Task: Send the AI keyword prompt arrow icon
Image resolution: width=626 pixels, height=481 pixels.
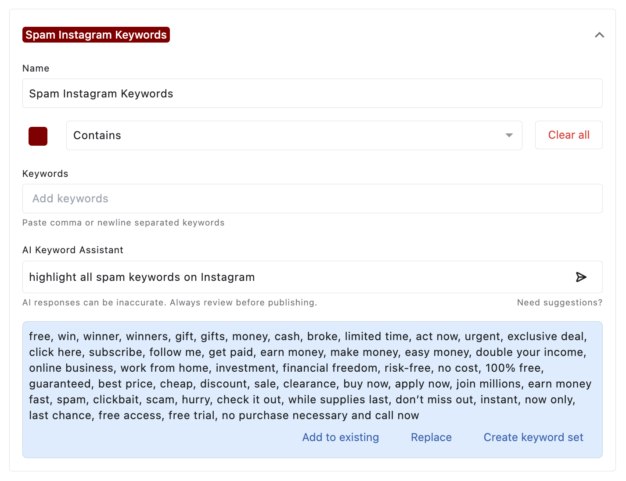Action: (581, 277)
